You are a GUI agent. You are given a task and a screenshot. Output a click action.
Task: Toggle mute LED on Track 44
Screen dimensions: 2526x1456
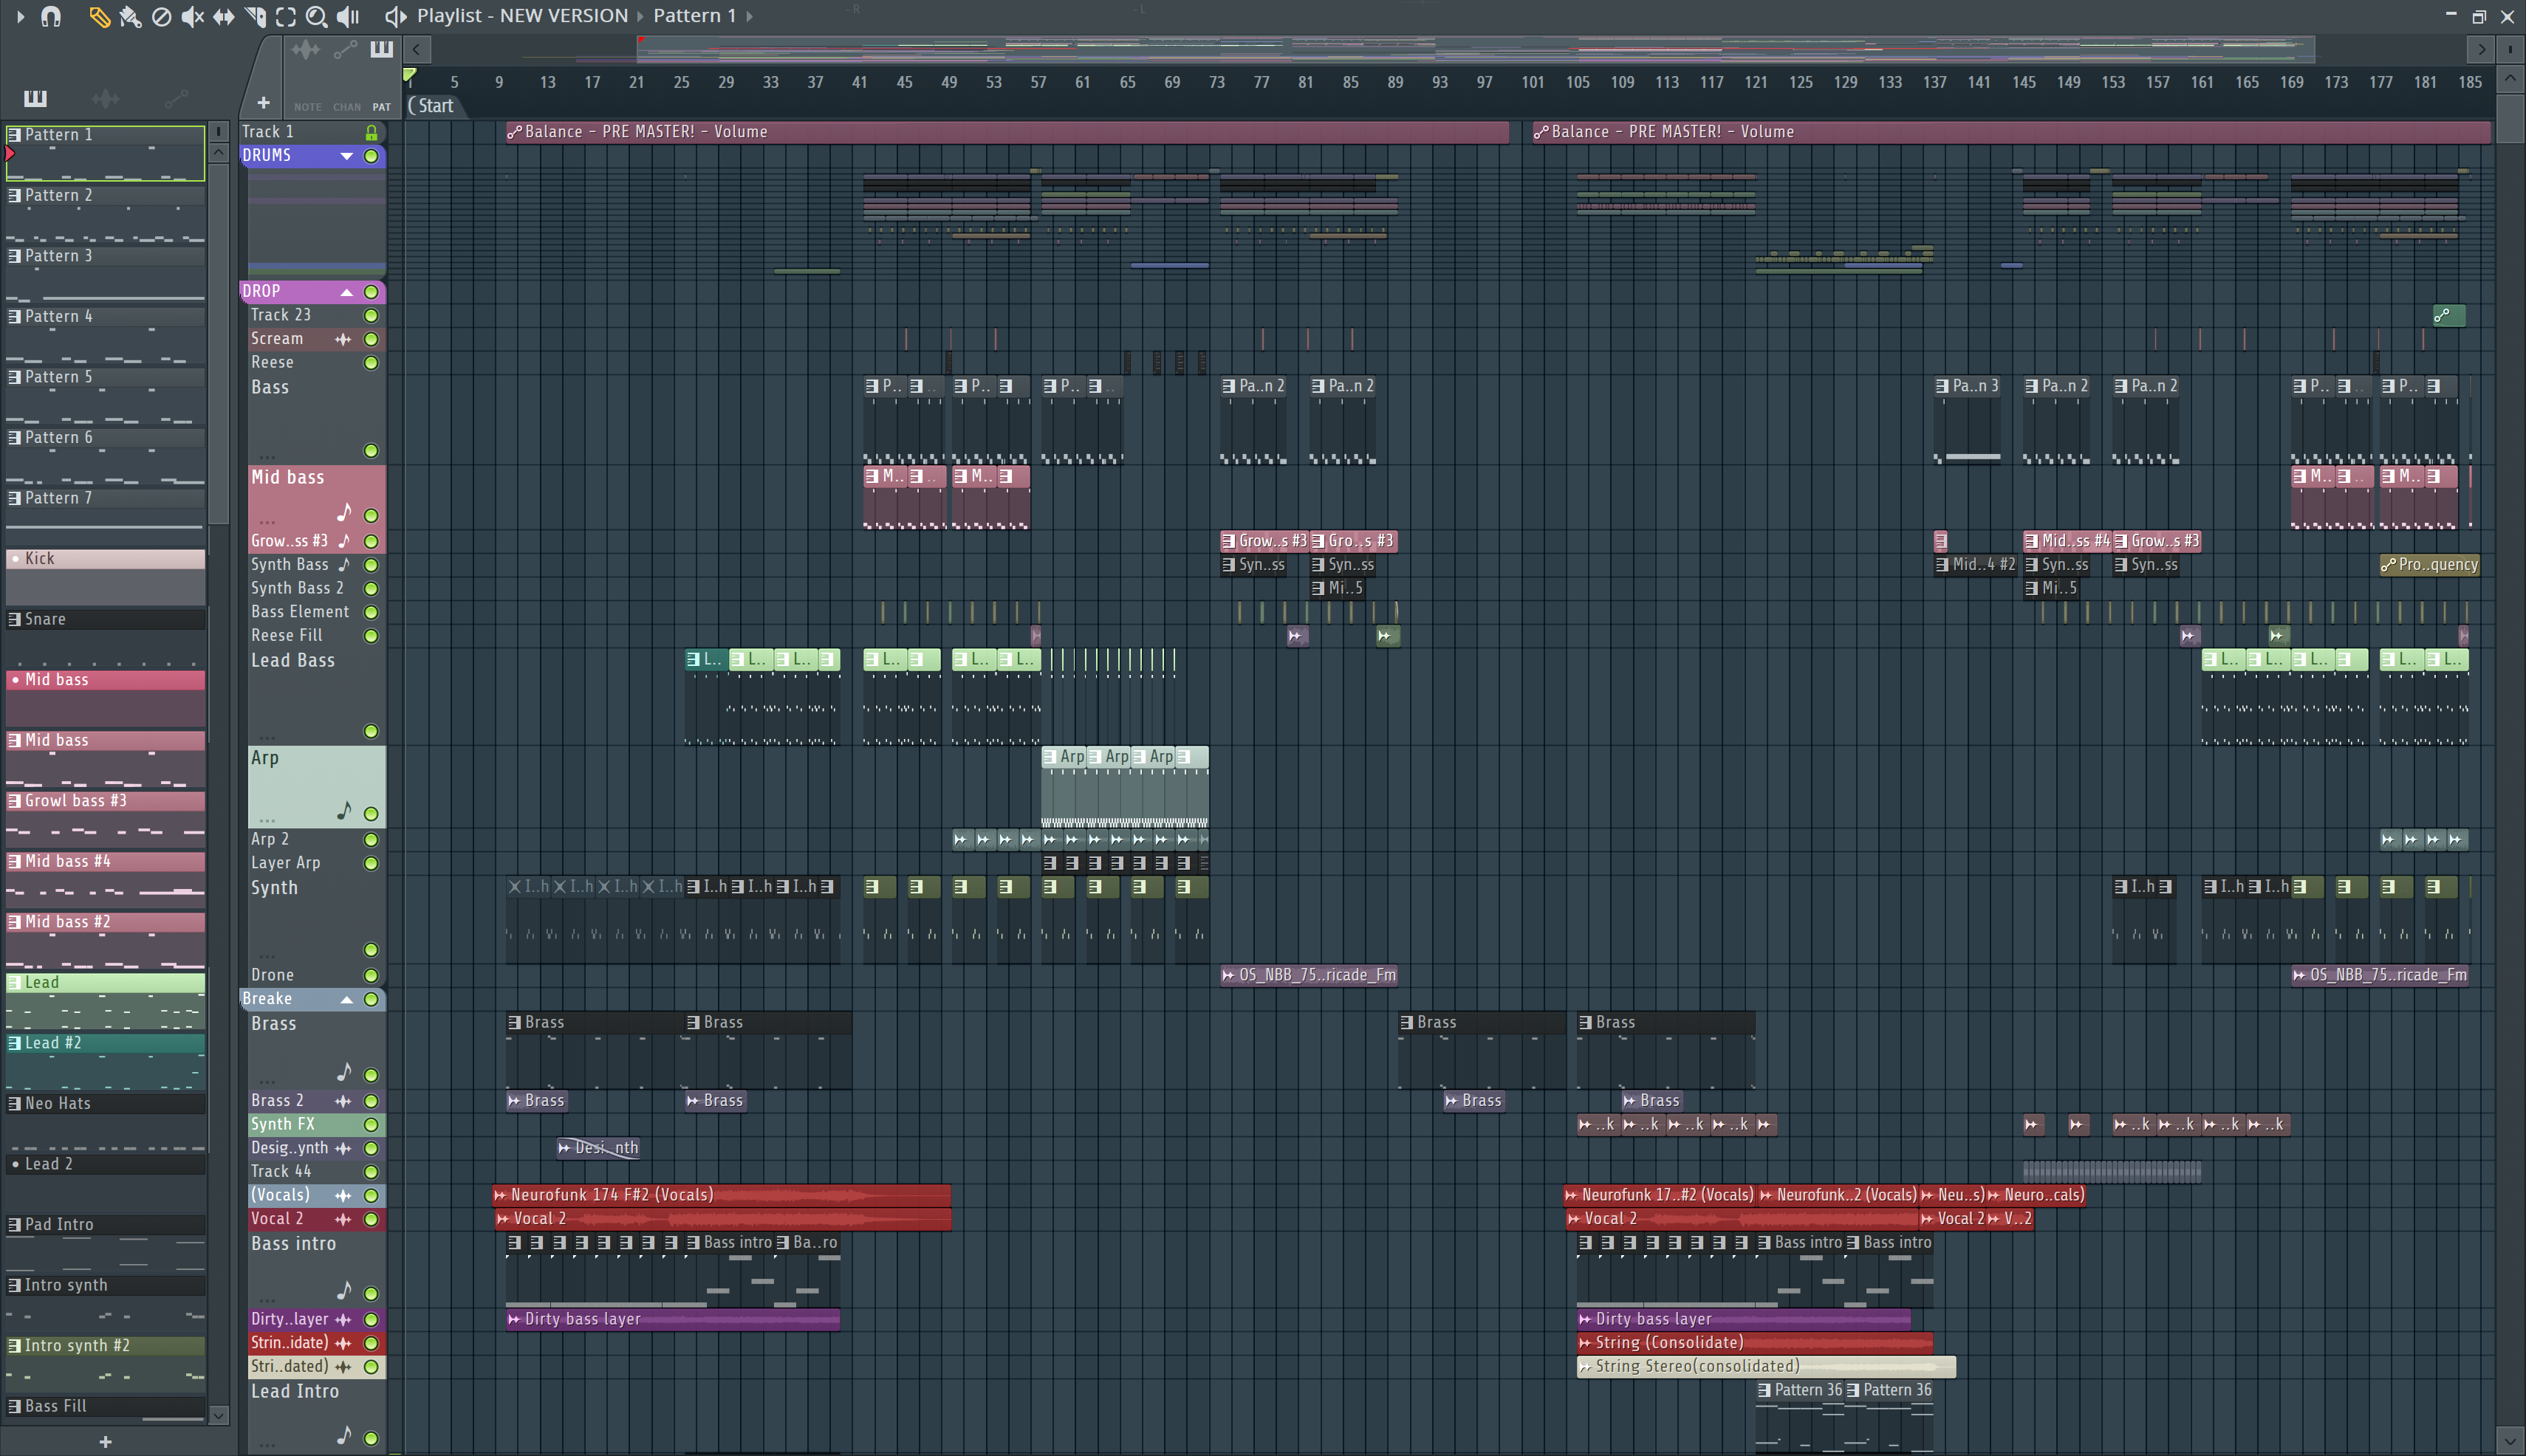point(372,1172)
